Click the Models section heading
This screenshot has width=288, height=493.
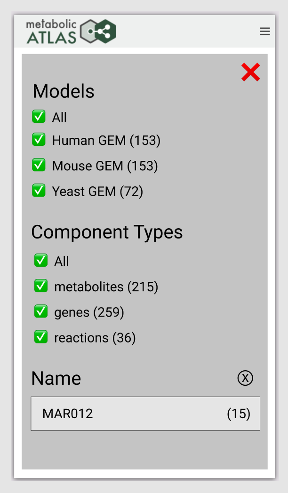click(63, 92)
